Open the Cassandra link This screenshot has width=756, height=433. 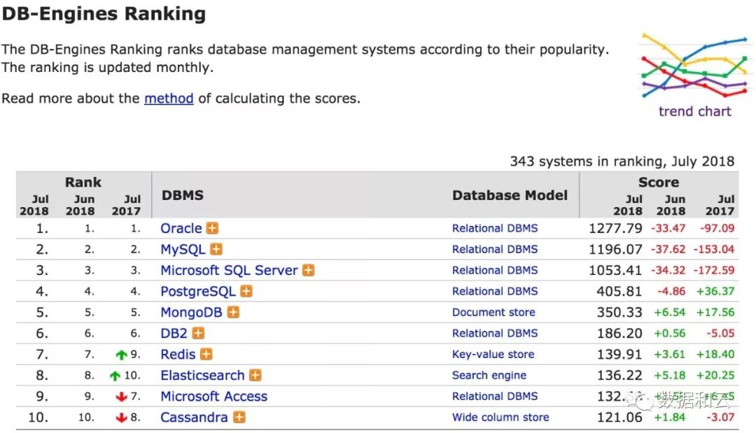[x=194, y=417]
